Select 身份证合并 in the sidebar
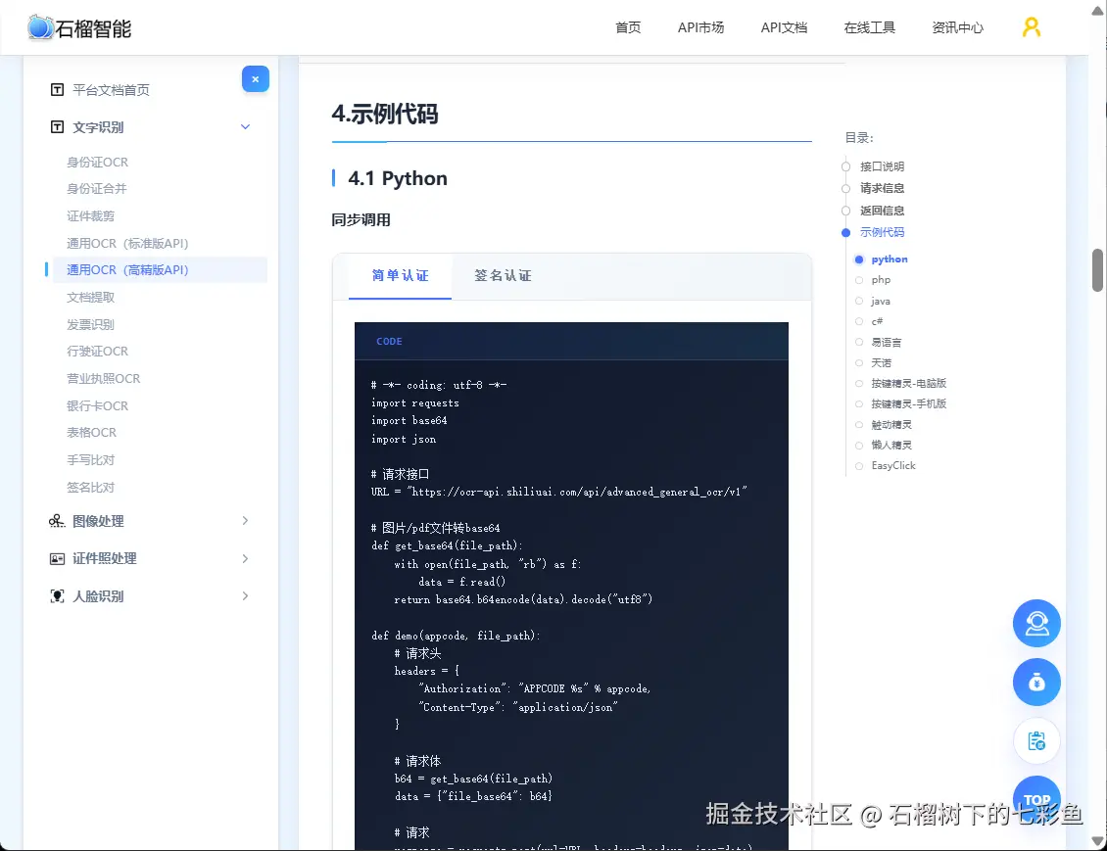Image resolution: width=1107 pixels, height=851 pixels. (x=97, y=189)
